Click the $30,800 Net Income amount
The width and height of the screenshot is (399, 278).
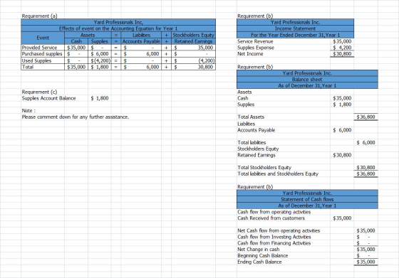(342, 54)
